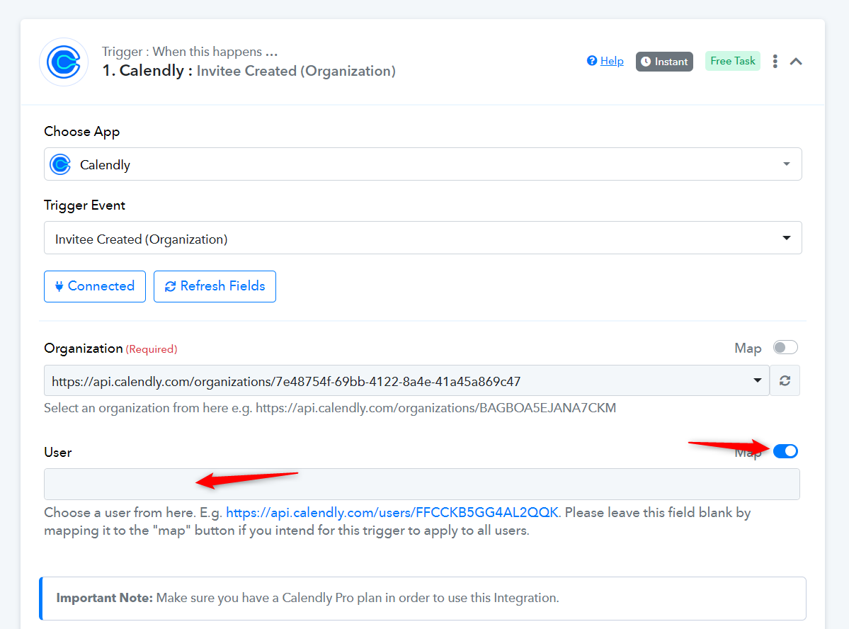849x629 pixels.
Task: Toggle the Map switch for Organization
Action: (785, 347)
